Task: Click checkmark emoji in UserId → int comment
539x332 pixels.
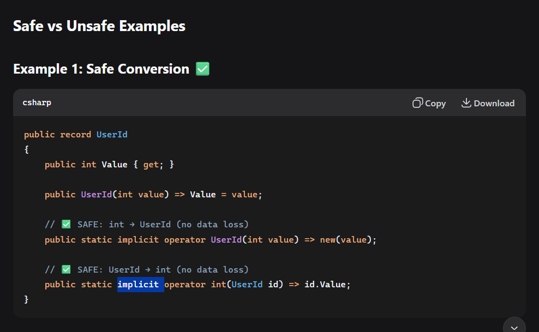Action: 66,269
